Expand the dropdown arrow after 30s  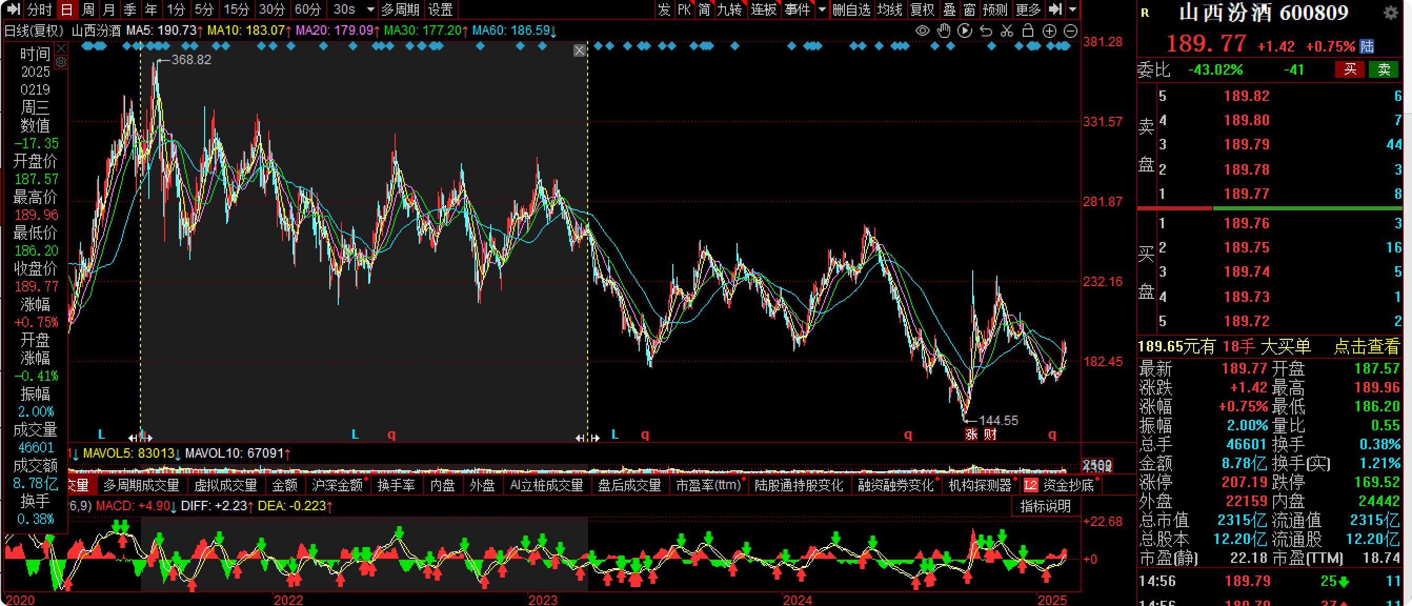click(x=370, y=10)
